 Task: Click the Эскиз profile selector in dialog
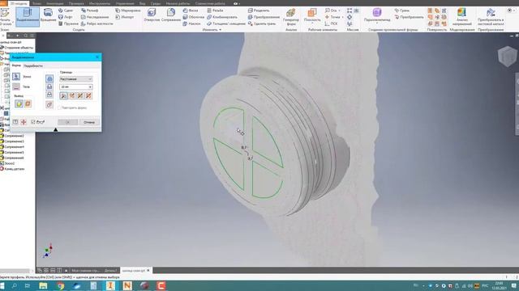(16, 77)
